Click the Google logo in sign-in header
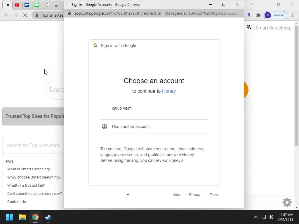The width and height of the screenshot is (299, 224). point(95,45)
